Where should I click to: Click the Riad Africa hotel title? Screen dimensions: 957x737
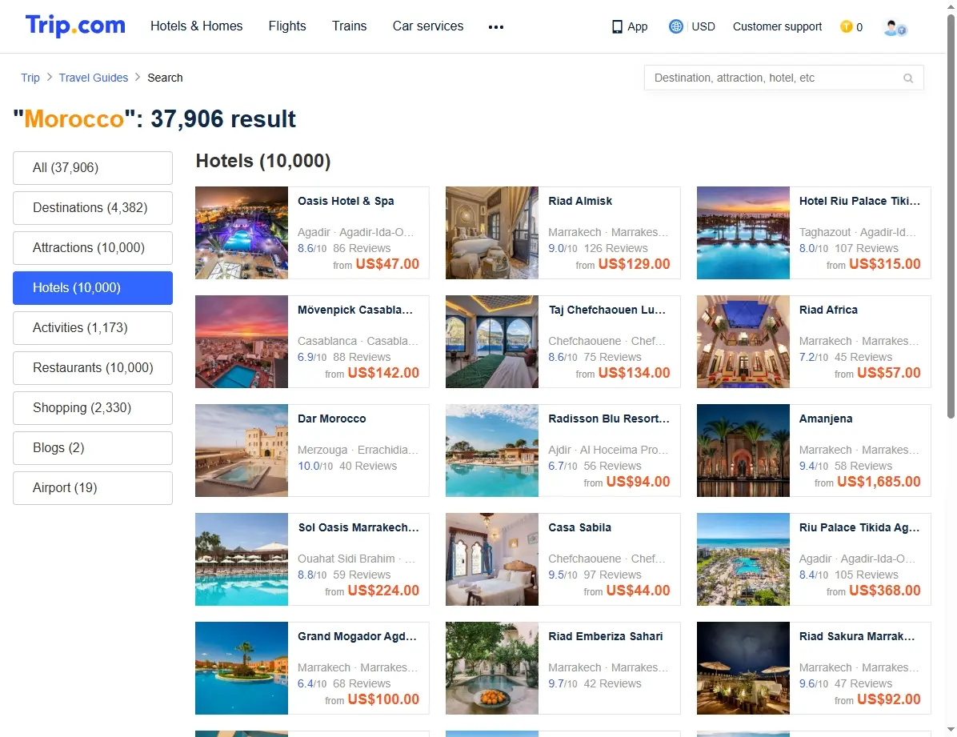[x=828, y=310]
